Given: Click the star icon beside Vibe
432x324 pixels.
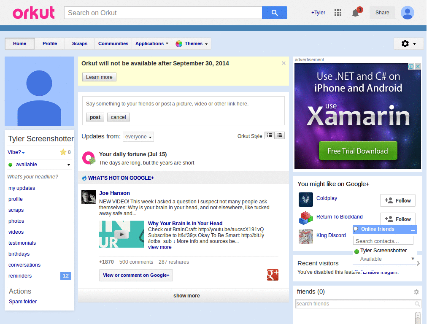Looking at the screenshot, I should (63, 152).
